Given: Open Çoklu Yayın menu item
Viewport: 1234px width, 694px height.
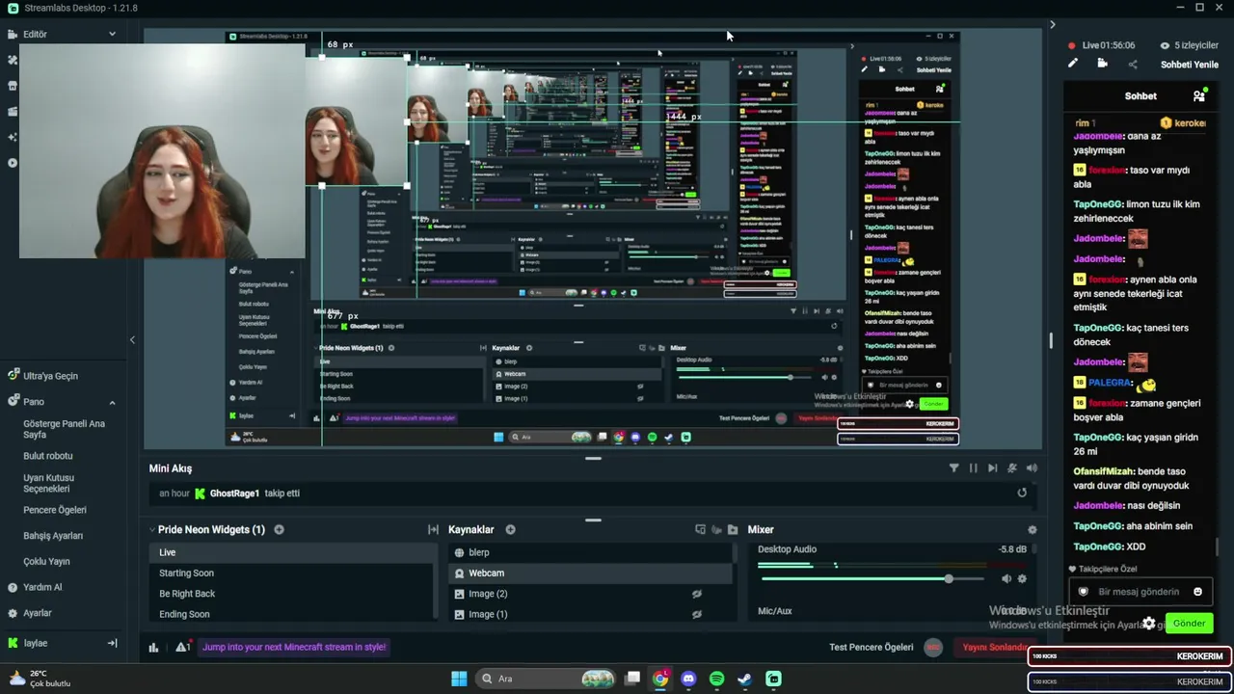Looking at the screenshot, I should [x=46, y=561].
